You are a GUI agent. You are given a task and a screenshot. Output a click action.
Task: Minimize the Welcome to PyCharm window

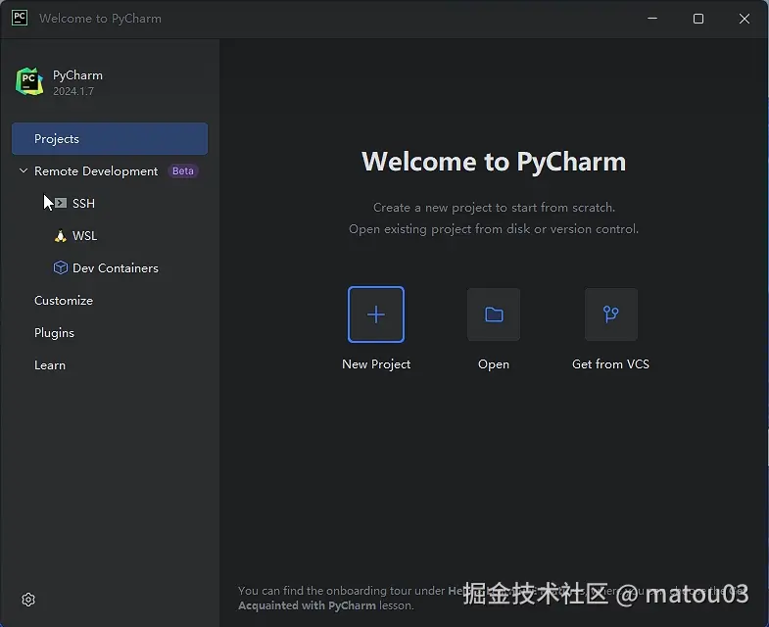tap(652, 19)
